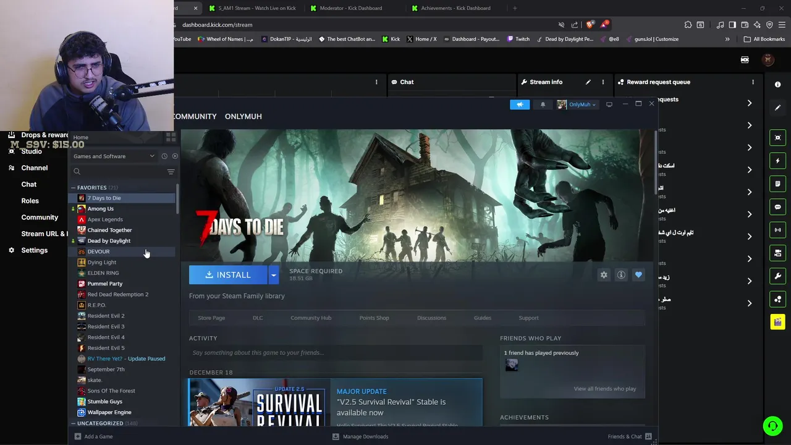Click Kick sidebar wrench icon
The width and height of the screenshot is (791, 445).
pyautogui.click(x=777, y=276)
